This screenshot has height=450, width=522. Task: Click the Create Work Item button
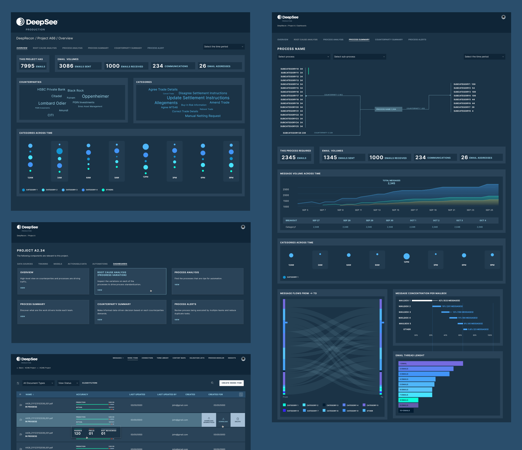(231, 383)
